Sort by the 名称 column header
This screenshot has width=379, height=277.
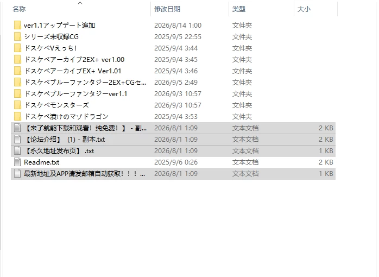[19, 9]
